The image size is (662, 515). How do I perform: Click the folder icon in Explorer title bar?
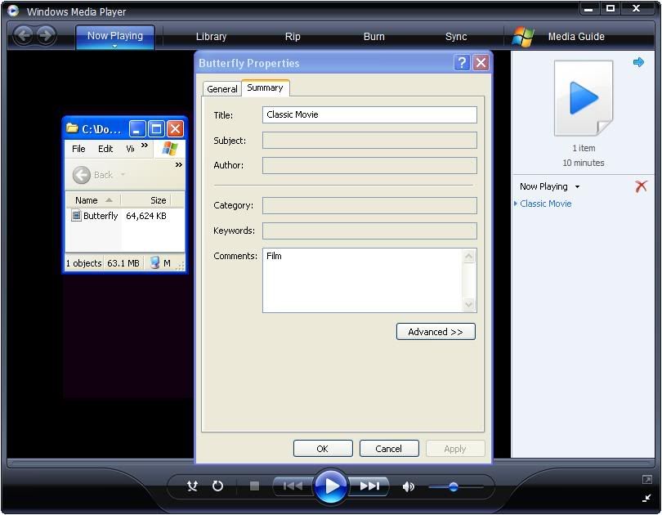point(72,128)
